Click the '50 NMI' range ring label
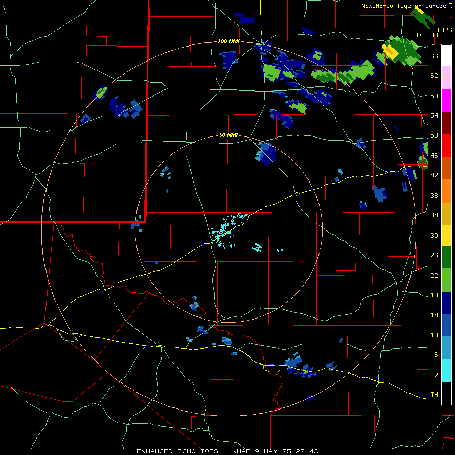 (x=229, y=135)
